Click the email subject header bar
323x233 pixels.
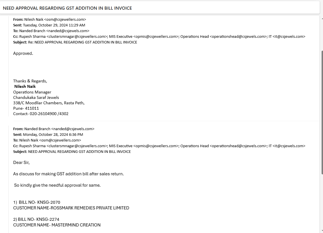[160, 8]
